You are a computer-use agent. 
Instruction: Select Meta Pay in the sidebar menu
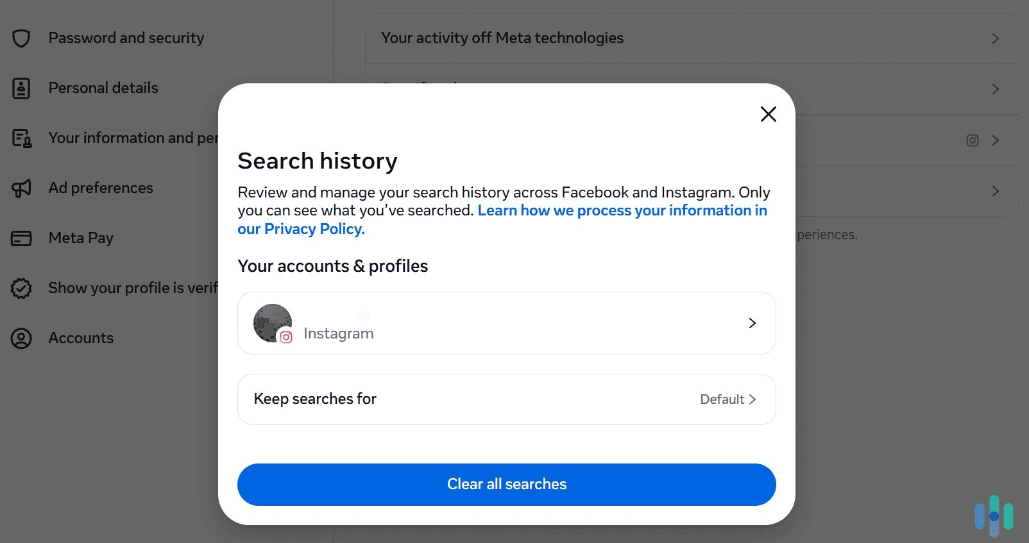point(80,238)
